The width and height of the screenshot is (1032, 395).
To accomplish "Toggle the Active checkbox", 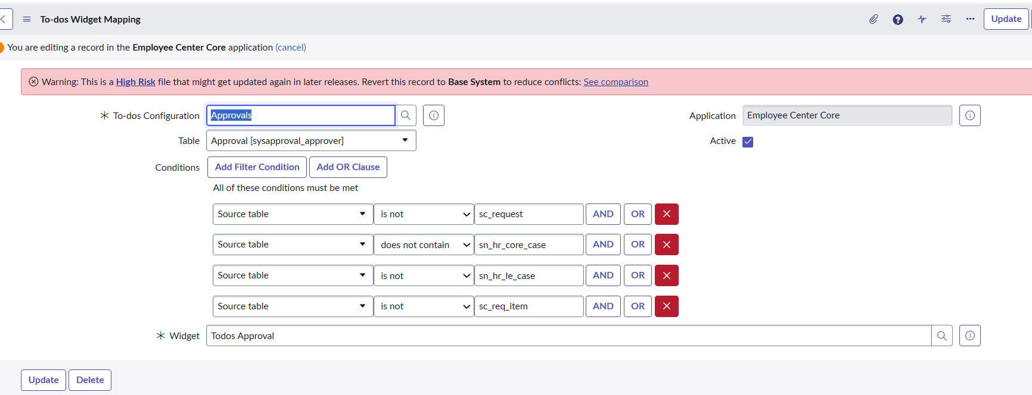I will point(748,142).
